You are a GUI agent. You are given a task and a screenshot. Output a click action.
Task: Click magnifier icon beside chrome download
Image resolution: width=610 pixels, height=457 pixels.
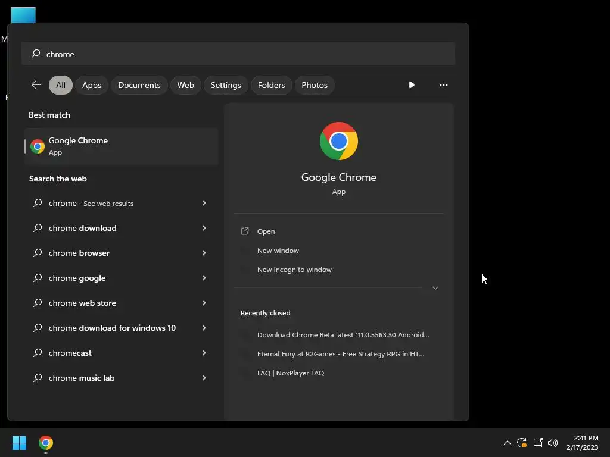click(38, 228)
